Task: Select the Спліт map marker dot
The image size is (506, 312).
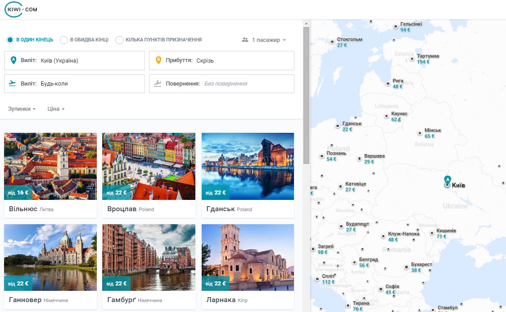Action: point(317,279)
